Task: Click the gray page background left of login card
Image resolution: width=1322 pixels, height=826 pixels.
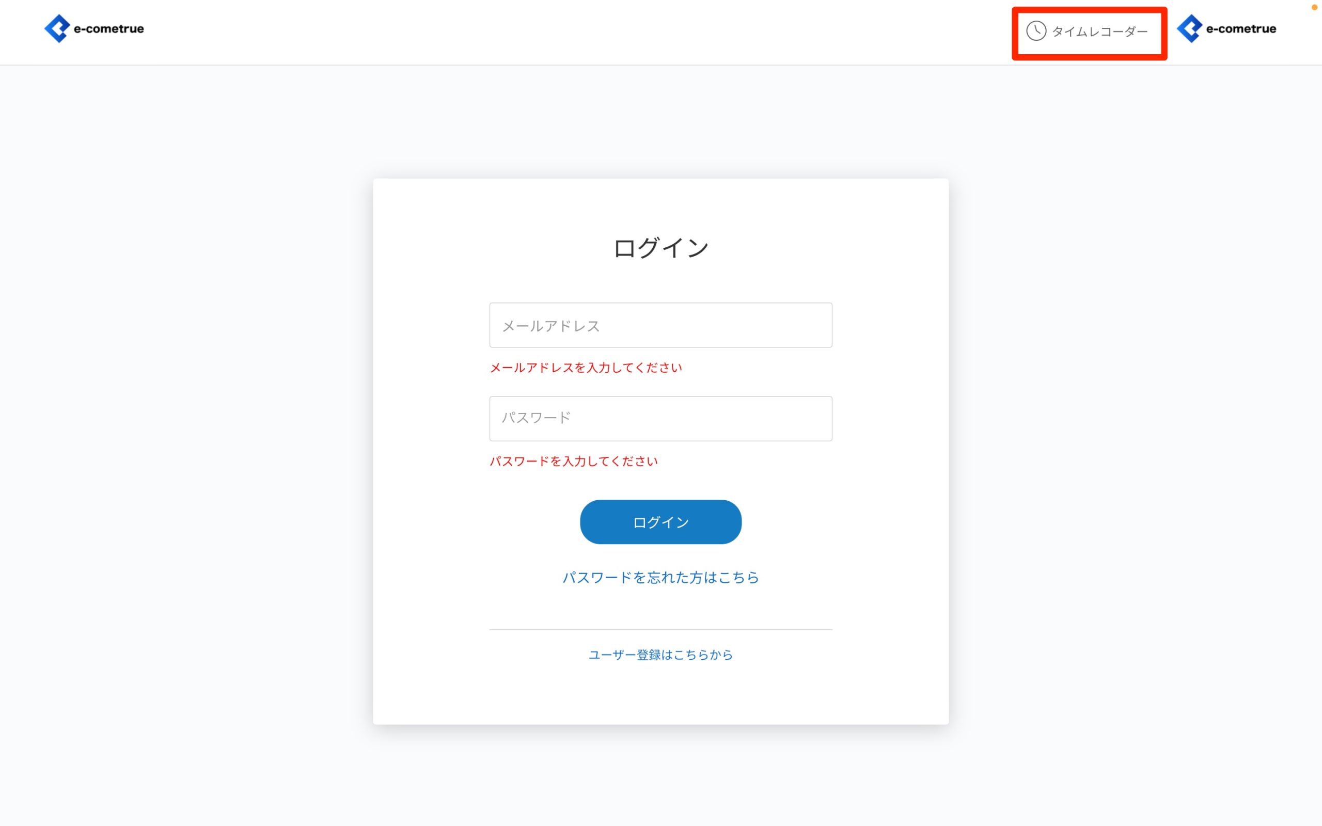Action: tap(186, 437)
